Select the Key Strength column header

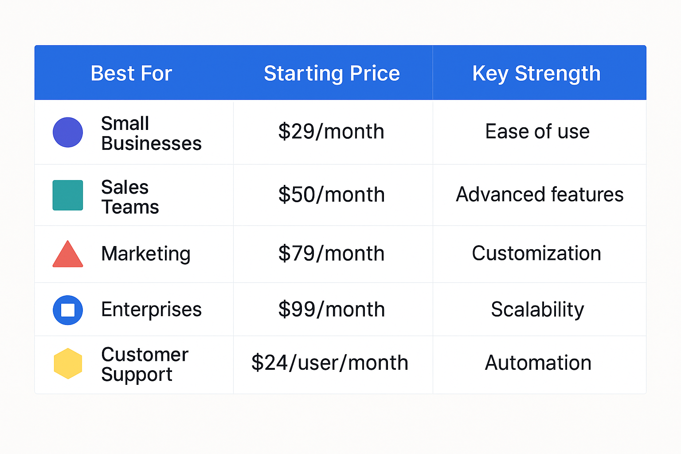(536, 73)
